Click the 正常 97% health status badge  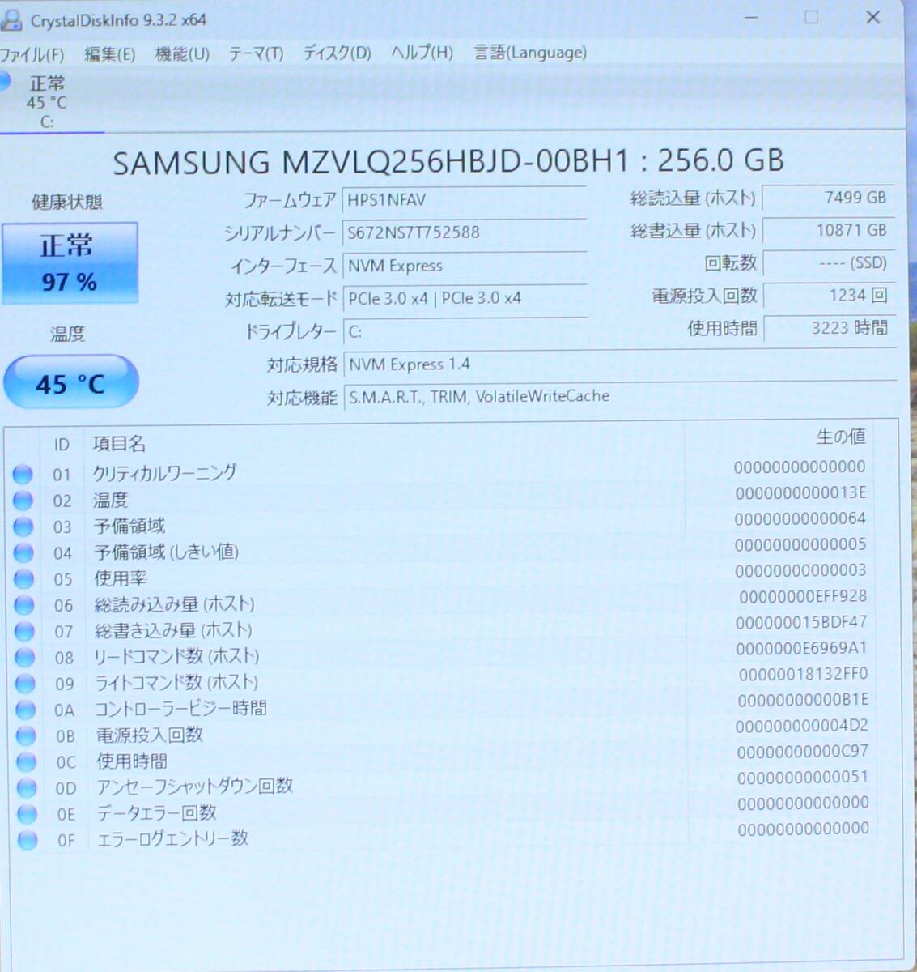(x=71, y=262)
